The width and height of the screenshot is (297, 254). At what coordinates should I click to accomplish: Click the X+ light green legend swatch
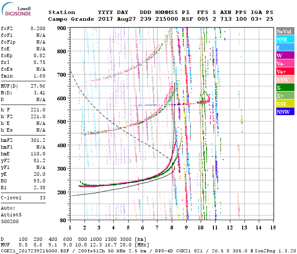coord(285,96)
